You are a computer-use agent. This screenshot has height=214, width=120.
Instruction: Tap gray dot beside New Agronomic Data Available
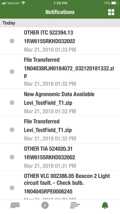click(x=12, y=102)
